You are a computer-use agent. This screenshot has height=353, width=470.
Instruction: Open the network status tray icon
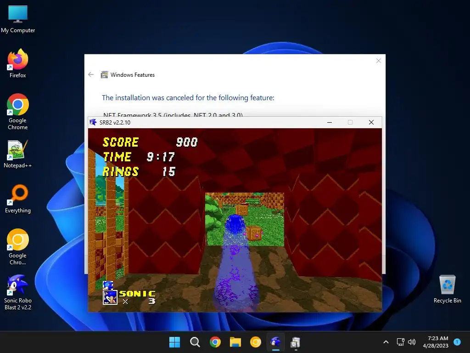pyautogui.click(x=400, y=342)
